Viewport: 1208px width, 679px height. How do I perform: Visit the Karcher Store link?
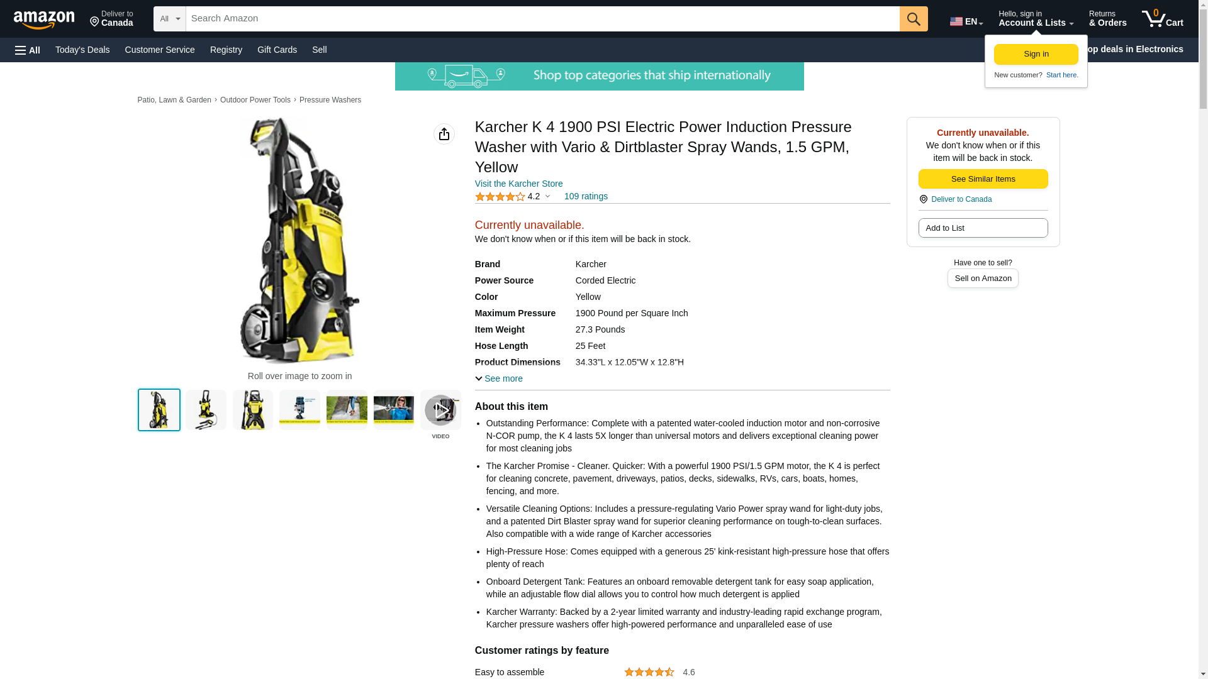(519, 184)
